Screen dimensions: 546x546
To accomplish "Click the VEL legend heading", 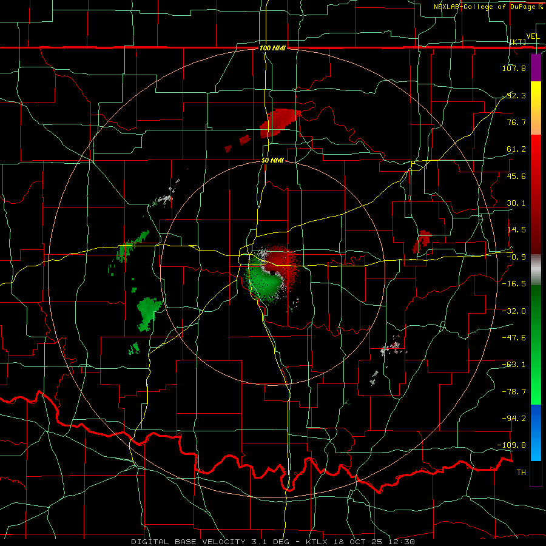I will [x=533, y=36].
